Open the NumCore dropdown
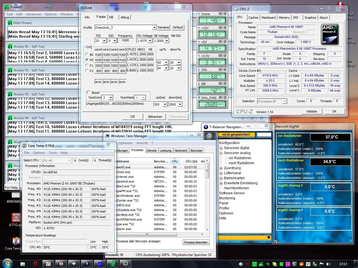Viewport: 358px width, 268px height. pyautogui.click(x=111, y=98)
